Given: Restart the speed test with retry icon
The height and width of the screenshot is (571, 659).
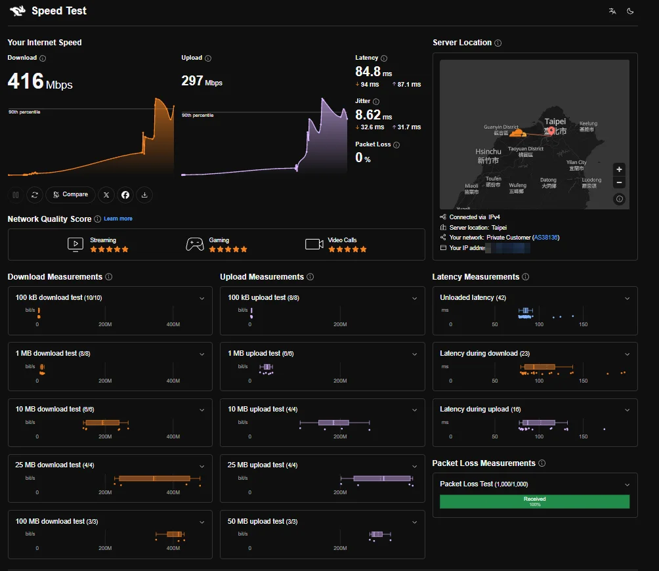Looking at the screenshot, I should [x=35, y=195].
